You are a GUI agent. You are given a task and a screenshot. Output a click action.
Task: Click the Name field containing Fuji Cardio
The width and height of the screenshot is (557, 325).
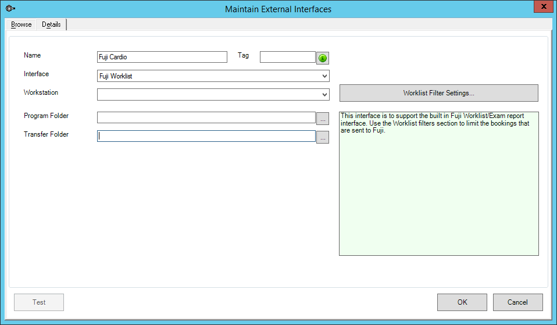(x=162, y=57)
